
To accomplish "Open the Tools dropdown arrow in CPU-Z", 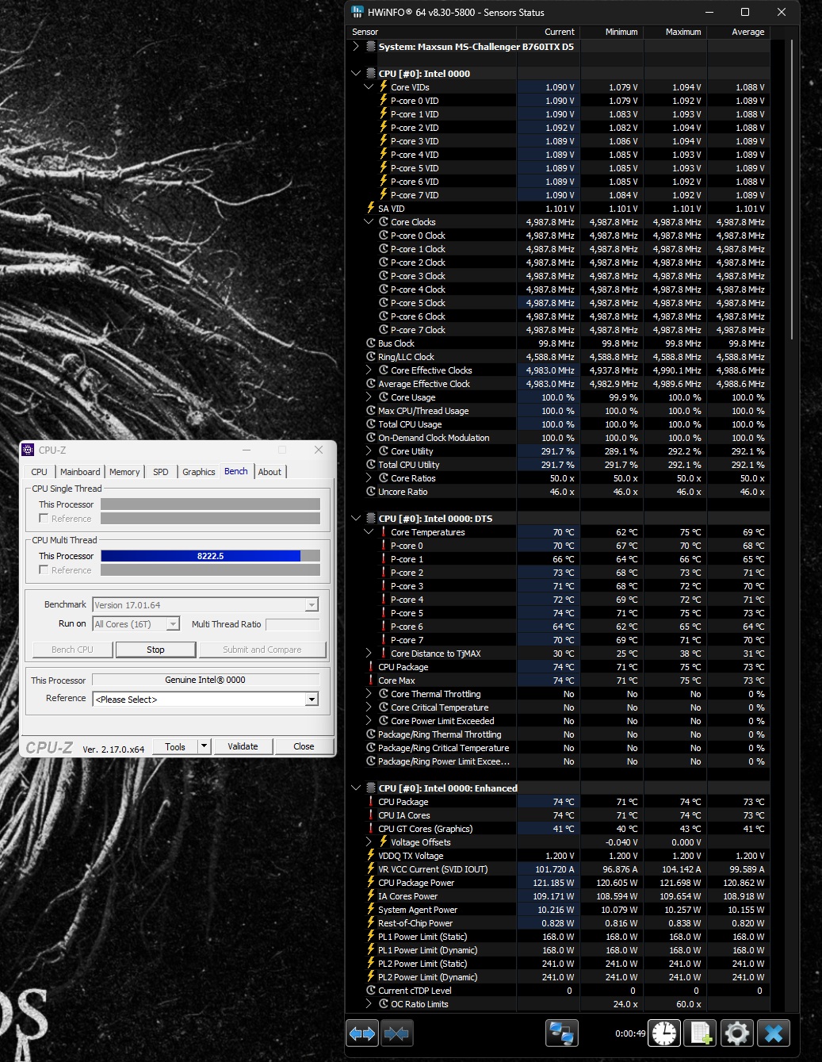I will pos(204,746).
